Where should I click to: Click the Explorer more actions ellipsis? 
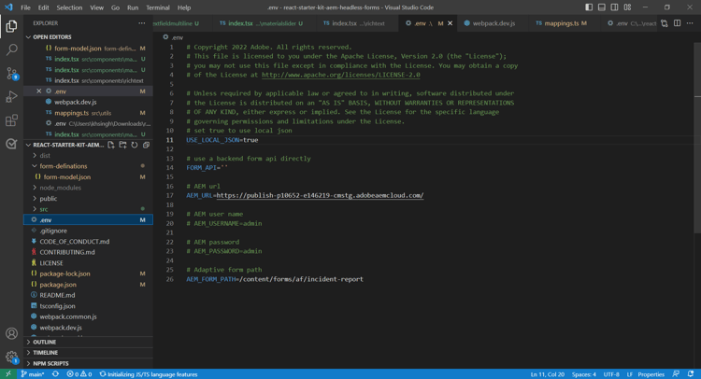(142, 23)
